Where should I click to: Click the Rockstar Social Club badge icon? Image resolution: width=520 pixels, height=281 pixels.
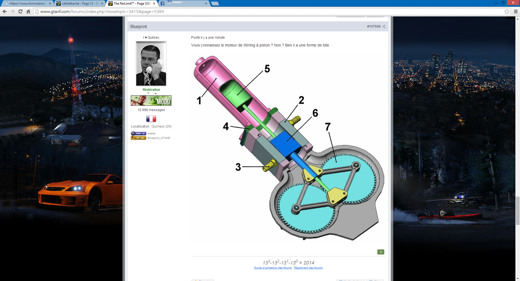tap(138, 138)
